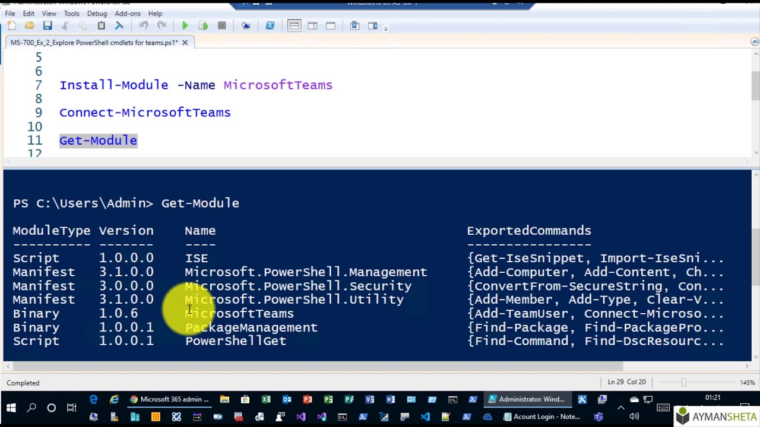Open the Windows Start menu
Screen dimensions: 760x427
click(11, 407)
